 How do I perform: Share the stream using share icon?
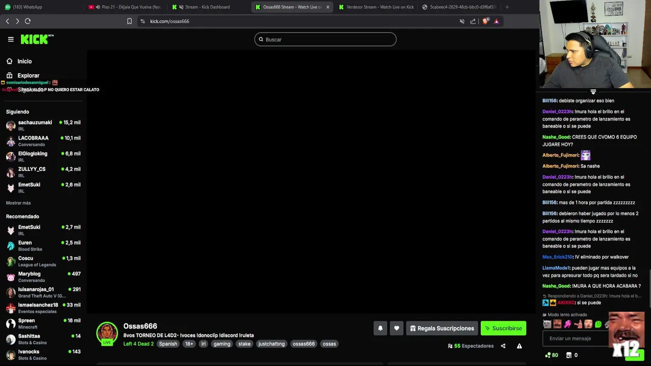pos(503,346)
